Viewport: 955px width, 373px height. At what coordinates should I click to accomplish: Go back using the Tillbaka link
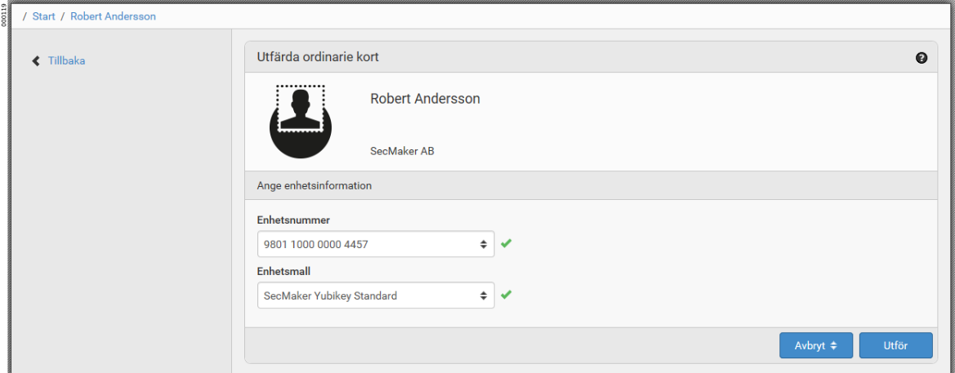[66, 60]
